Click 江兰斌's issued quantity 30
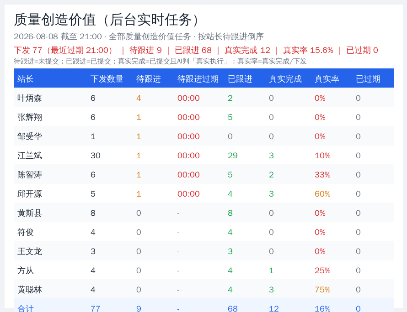Screen dimensions: 407x312 pyautogui.click(x=96, y=156)
